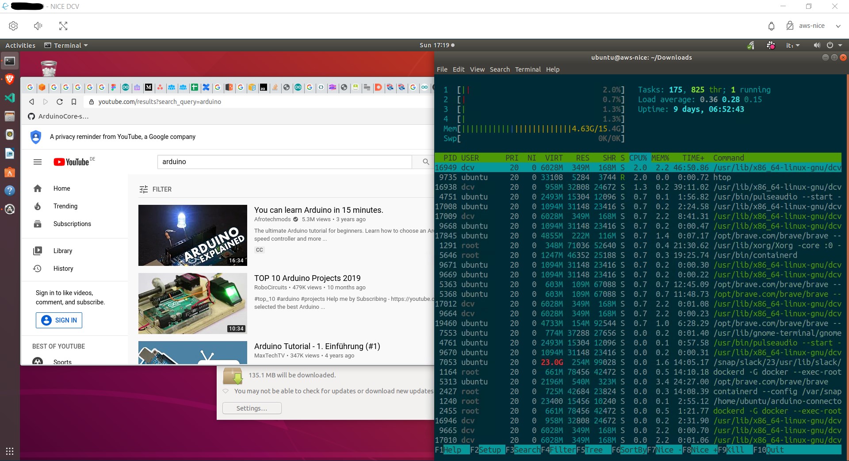The image size is (849, 461).
Task: Open Help from the dock
Action: tap(10, 191)
